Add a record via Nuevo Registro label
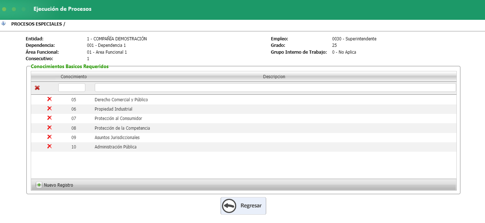 59,185
